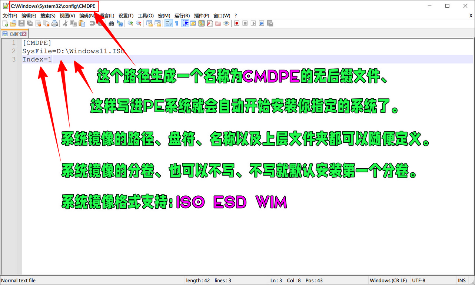475x285 pixels.
Task: Close the CMDPE tab with its red X
Action: point(24,34)
